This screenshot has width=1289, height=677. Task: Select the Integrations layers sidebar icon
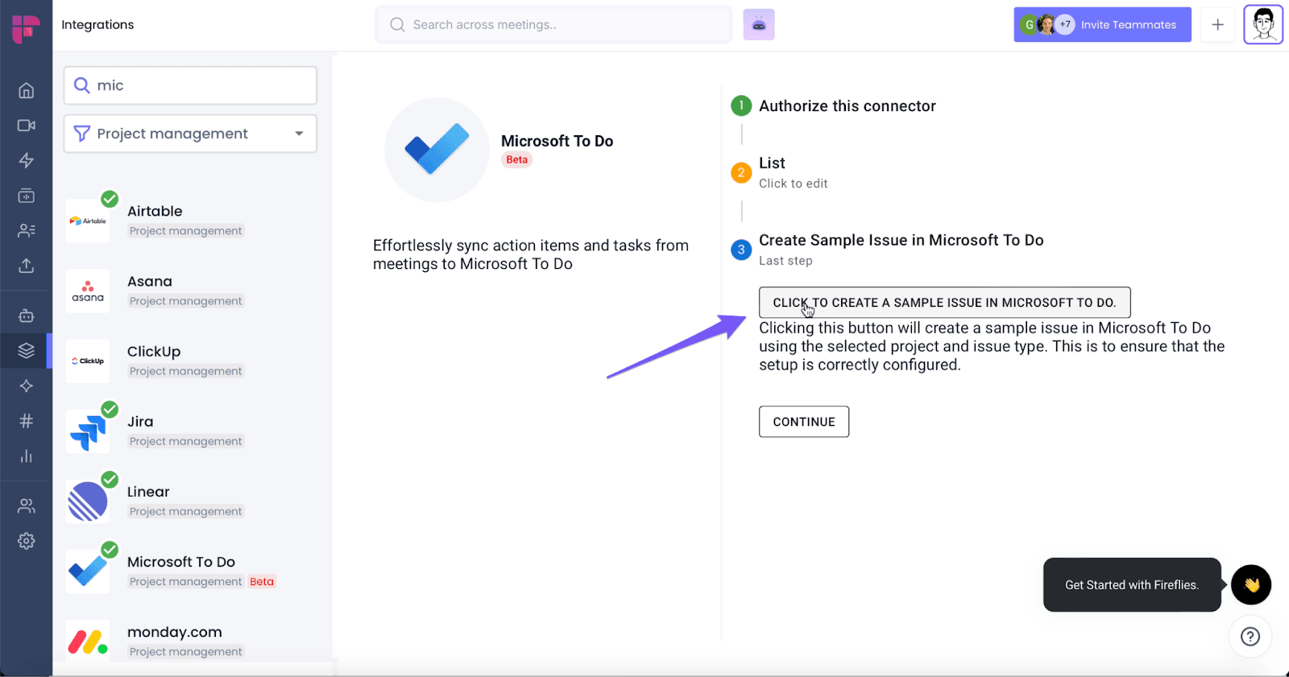[27, 351]
